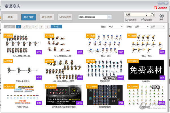Open the GR人物包黑甲剑士亚风 thumbnail
The image size is (170, 113).
tap(64, 69)
